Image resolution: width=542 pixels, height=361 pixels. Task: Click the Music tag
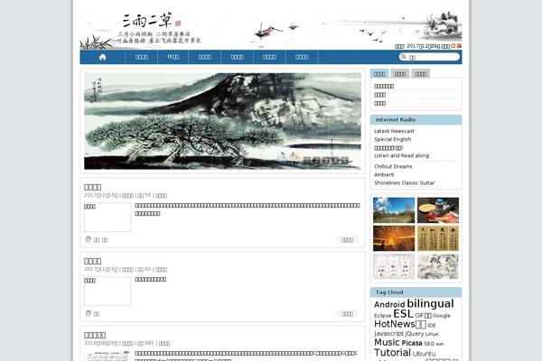387,342
